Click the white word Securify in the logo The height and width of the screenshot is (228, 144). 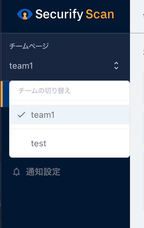click(x=59, y=15)
